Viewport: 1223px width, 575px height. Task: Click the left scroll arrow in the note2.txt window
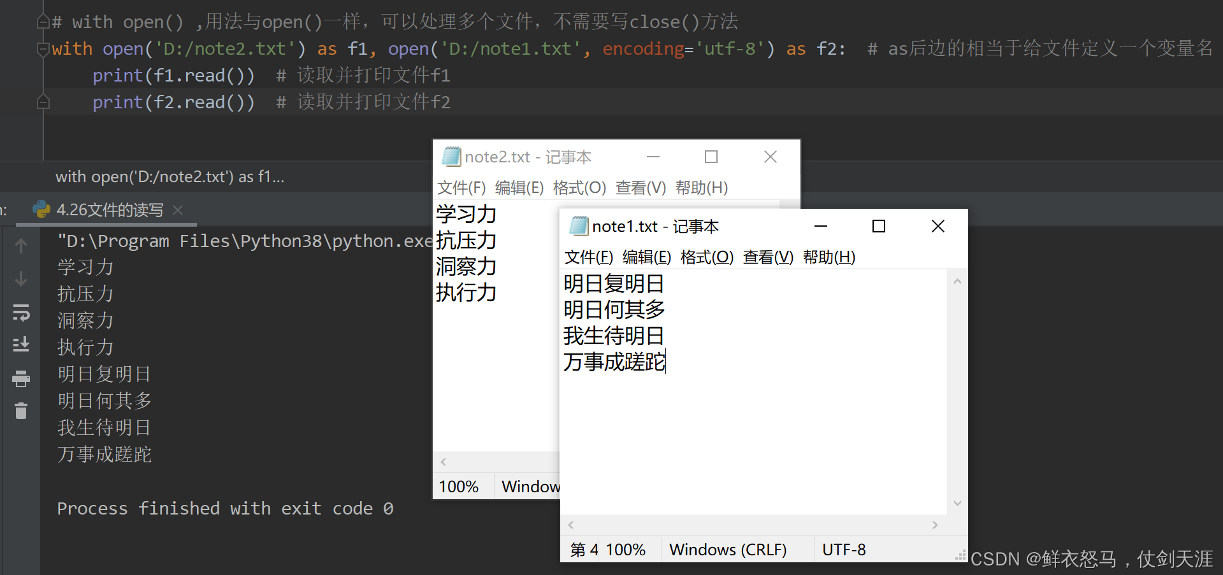pos(444,462)
